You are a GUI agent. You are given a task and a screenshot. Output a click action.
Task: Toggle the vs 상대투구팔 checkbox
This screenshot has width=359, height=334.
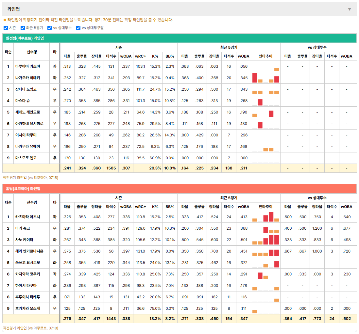78,28
